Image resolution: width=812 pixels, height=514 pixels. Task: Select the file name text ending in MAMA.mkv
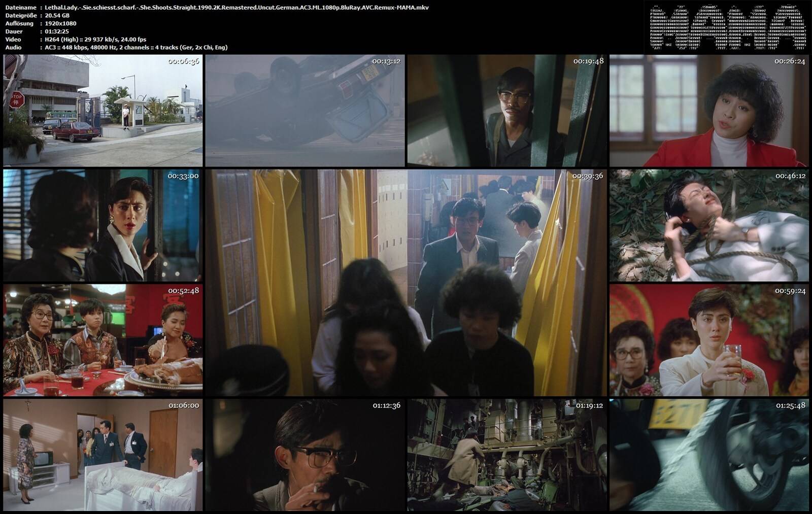[x=236, y=8]
